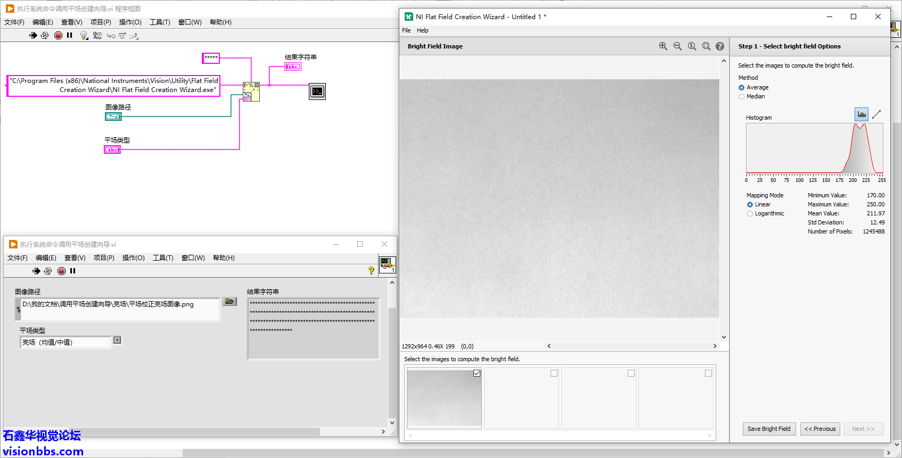Open the wizard File menu

tap(406, 30)
